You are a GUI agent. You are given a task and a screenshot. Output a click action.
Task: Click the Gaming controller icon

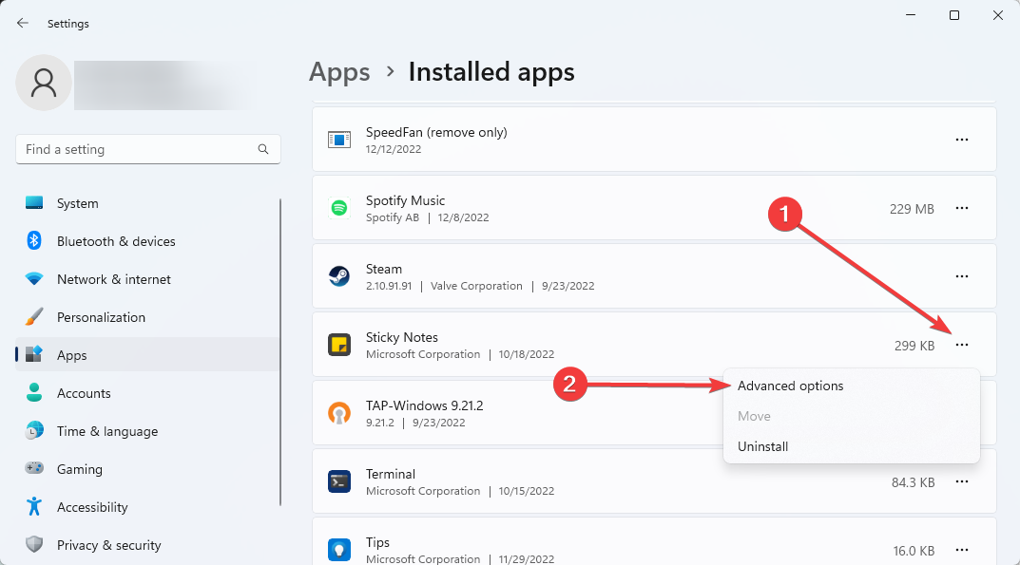[x=34, y=468]
